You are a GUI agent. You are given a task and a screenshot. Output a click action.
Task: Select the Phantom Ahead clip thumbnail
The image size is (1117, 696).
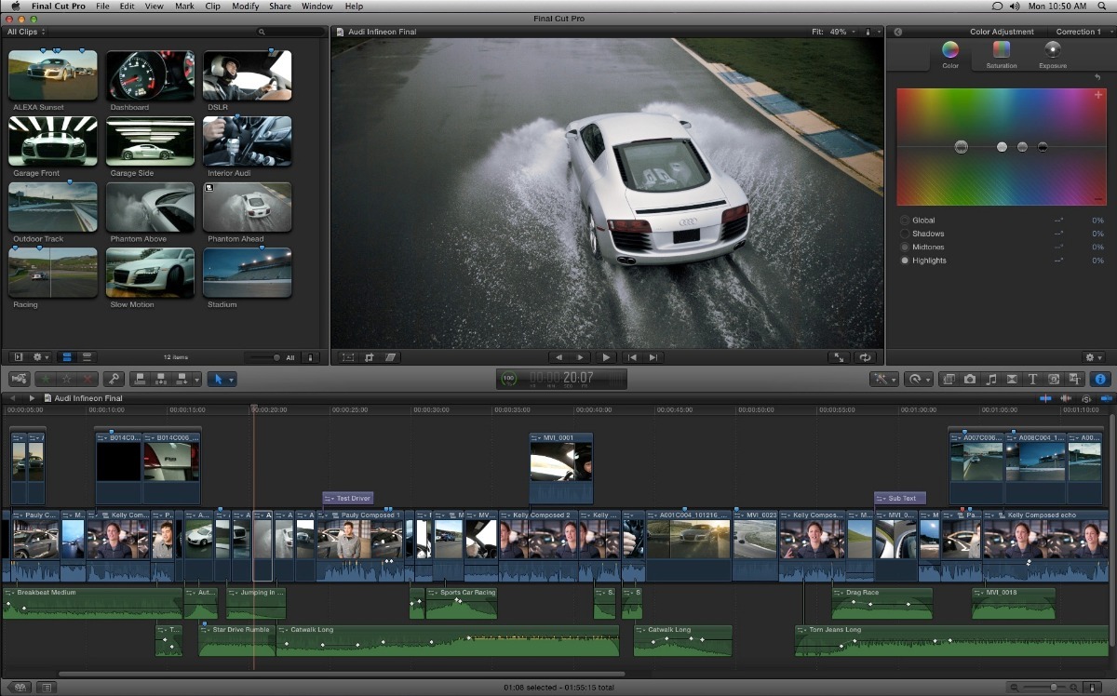coord(247,207)
